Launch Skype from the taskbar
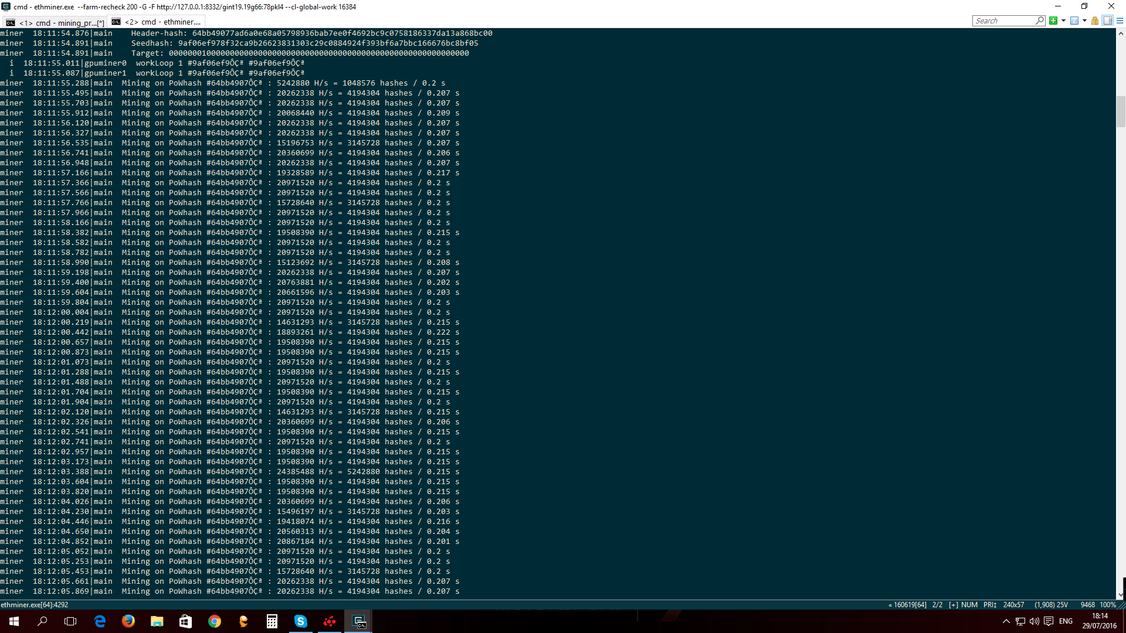The height and width of the screenshot is (633, 1126). [x=301, y=621]
